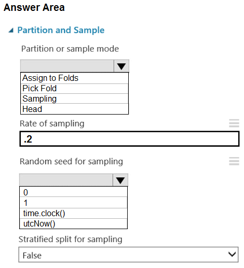Open the Random seed dropdown arrow
This screenshot has height=268, width=244.
tap(120, 180)
